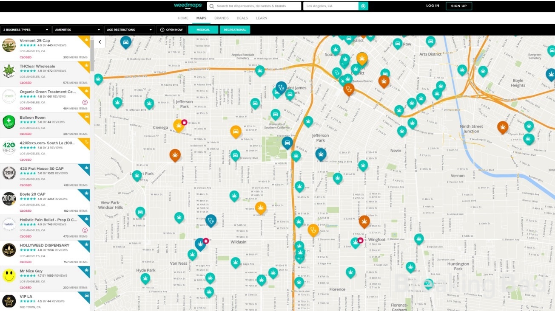Click the yellow doctor pin near E Slauson Ave
The height and width of the screenshot is (311, 555).
coord(313,230)
